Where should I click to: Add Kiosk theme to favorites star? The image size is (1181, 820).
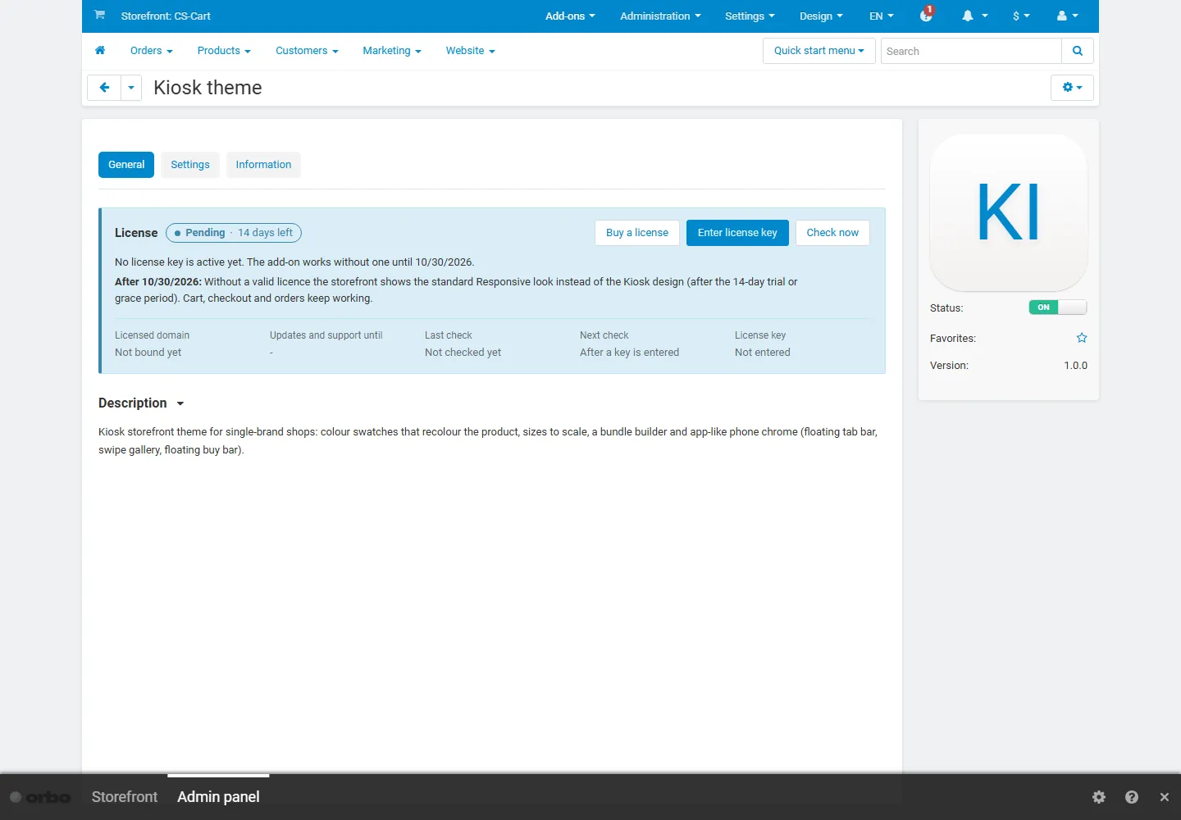tap(1082, 338)
